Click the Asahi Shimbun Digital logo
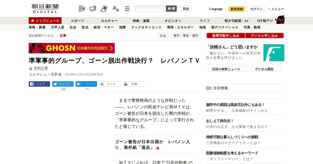This screenshot has height=164, width=313. point(45,9)
